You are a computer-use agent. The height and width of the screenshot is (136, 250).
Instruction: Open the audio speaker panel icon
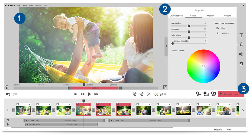coord(241,54)
